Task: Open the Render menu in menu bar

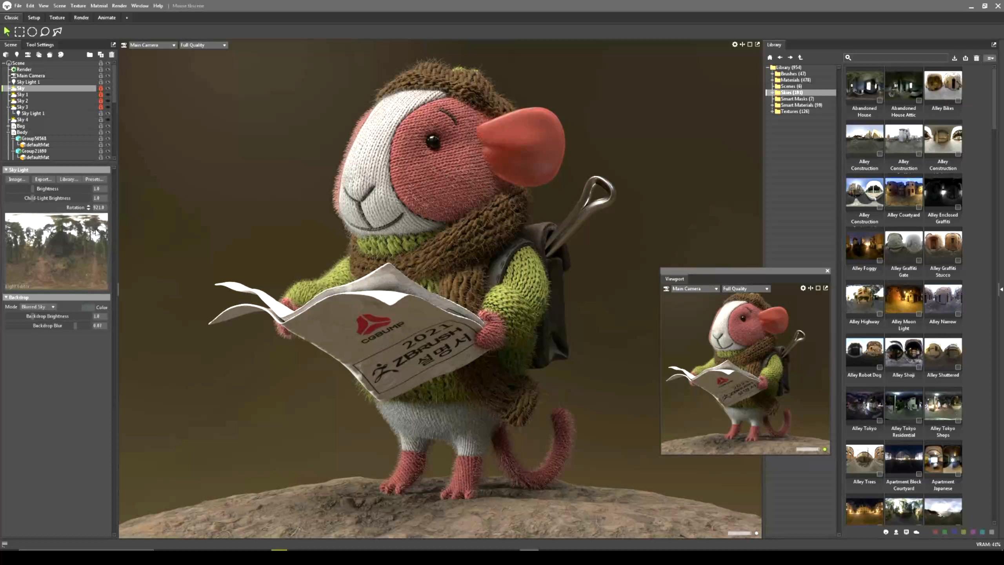Action: click(x=119, y=6)
